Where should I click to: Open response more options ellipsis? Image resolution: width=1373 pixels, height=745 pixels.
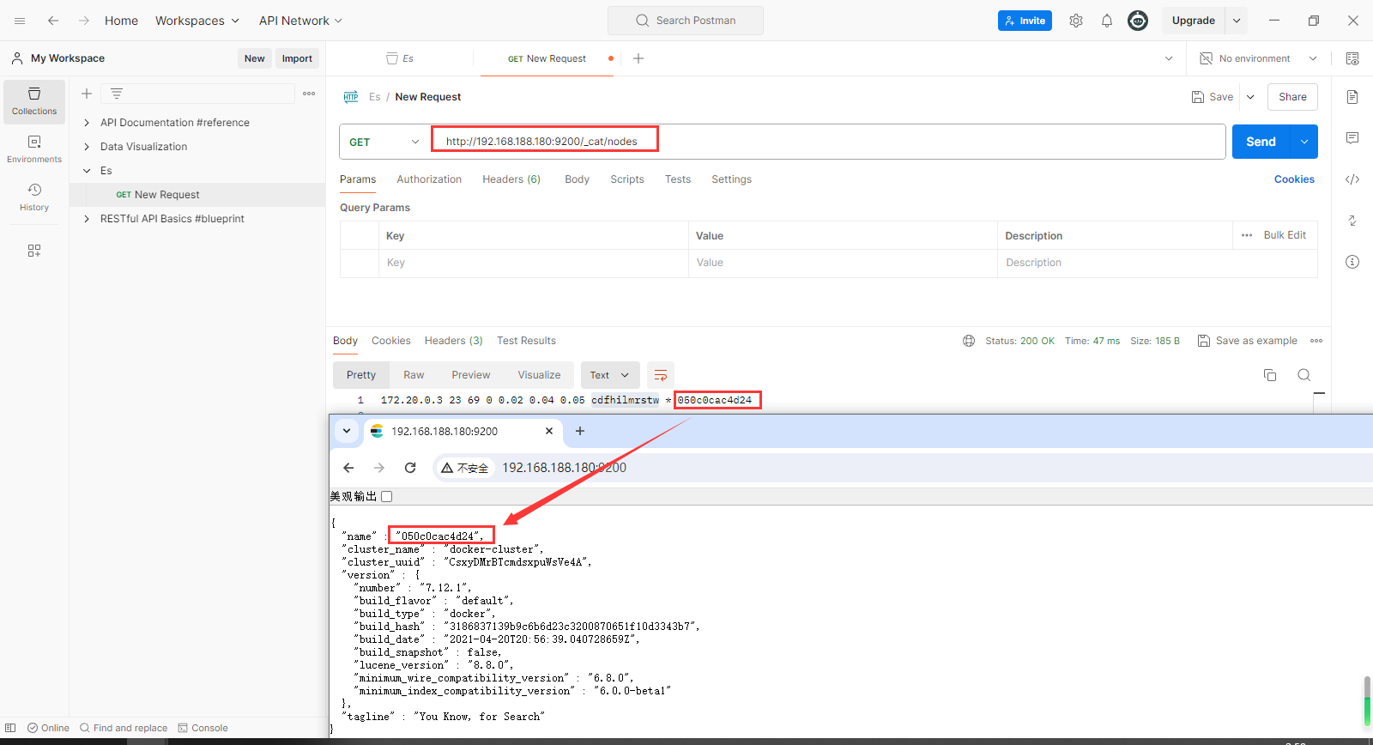[x=1316, y=341]
